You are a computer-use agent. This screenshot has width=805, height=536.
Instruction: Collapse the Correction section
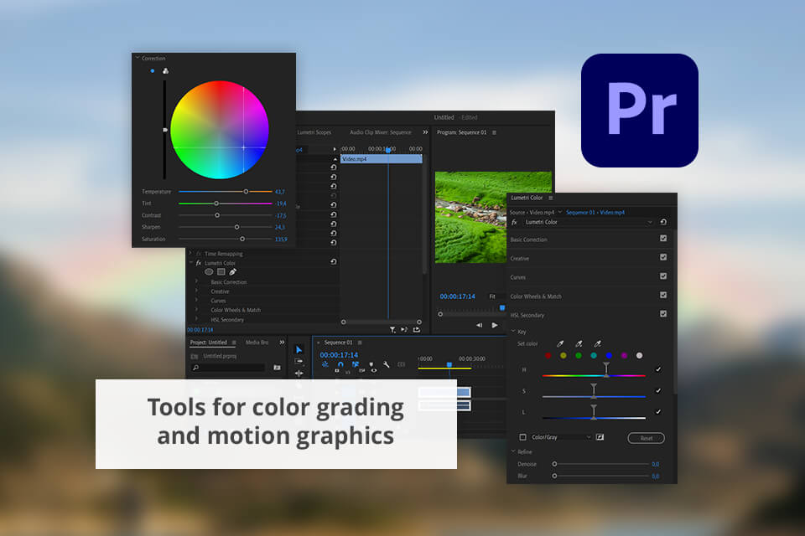(138, 58)
